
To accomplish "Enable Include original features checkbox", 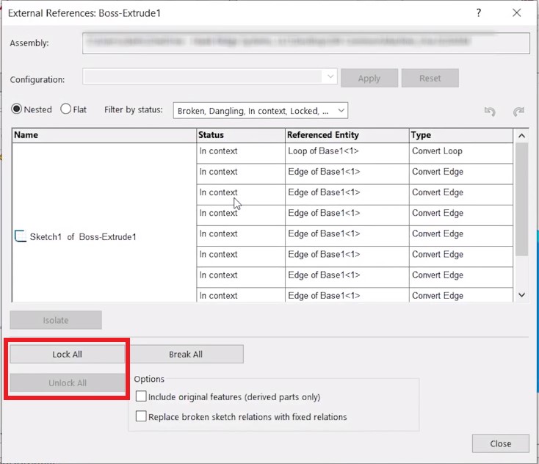I will tap(142, 397).
